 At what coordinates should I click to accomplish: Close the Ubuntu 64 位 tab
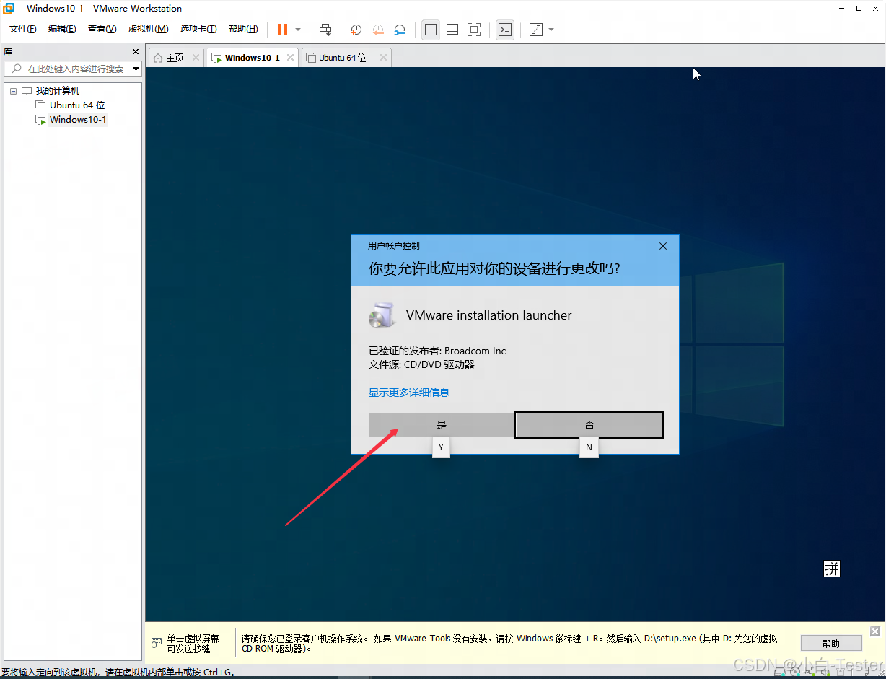[x=383, y=58]
